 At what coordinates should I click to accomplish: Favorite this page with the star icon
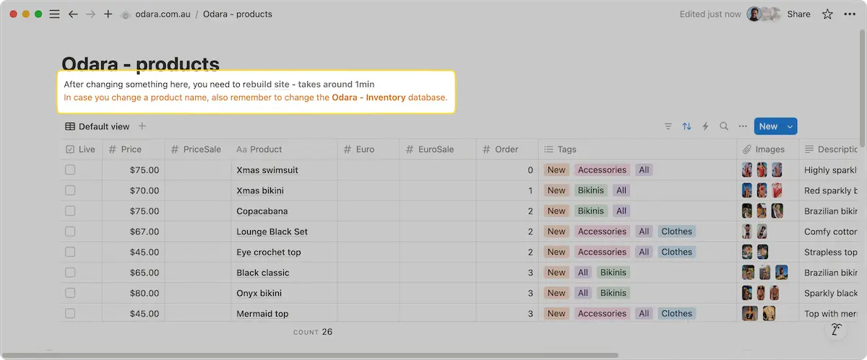click(827, 14)
